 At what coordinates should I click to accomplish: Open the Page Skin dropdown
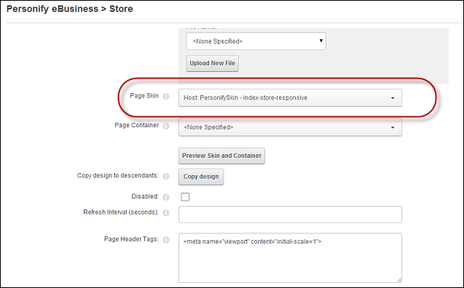[x=290, y=97]
